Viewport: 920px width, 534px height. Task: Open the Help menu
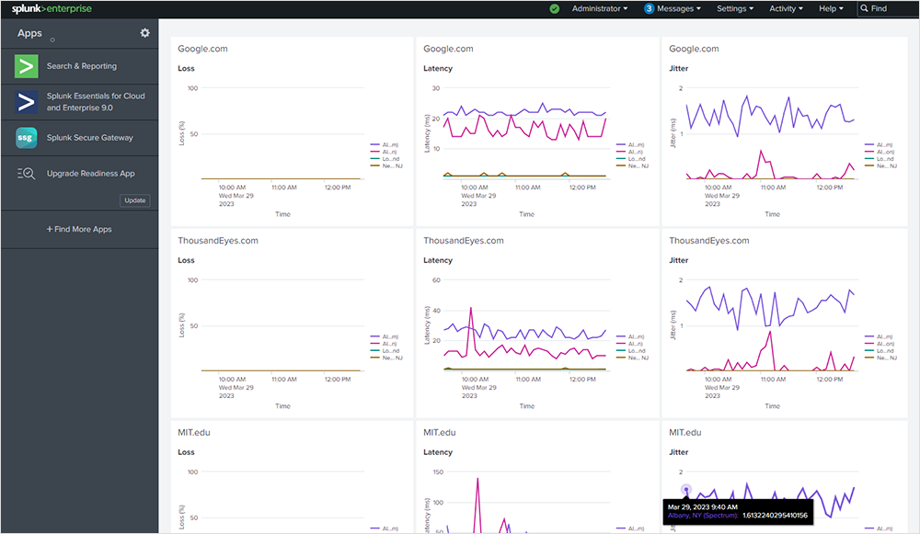point(831,8)
